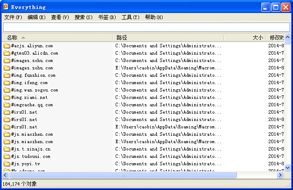Screen dimensions: 293x190
Task: Click the path cell of #img.xiami.net
Action: [168, 98]
